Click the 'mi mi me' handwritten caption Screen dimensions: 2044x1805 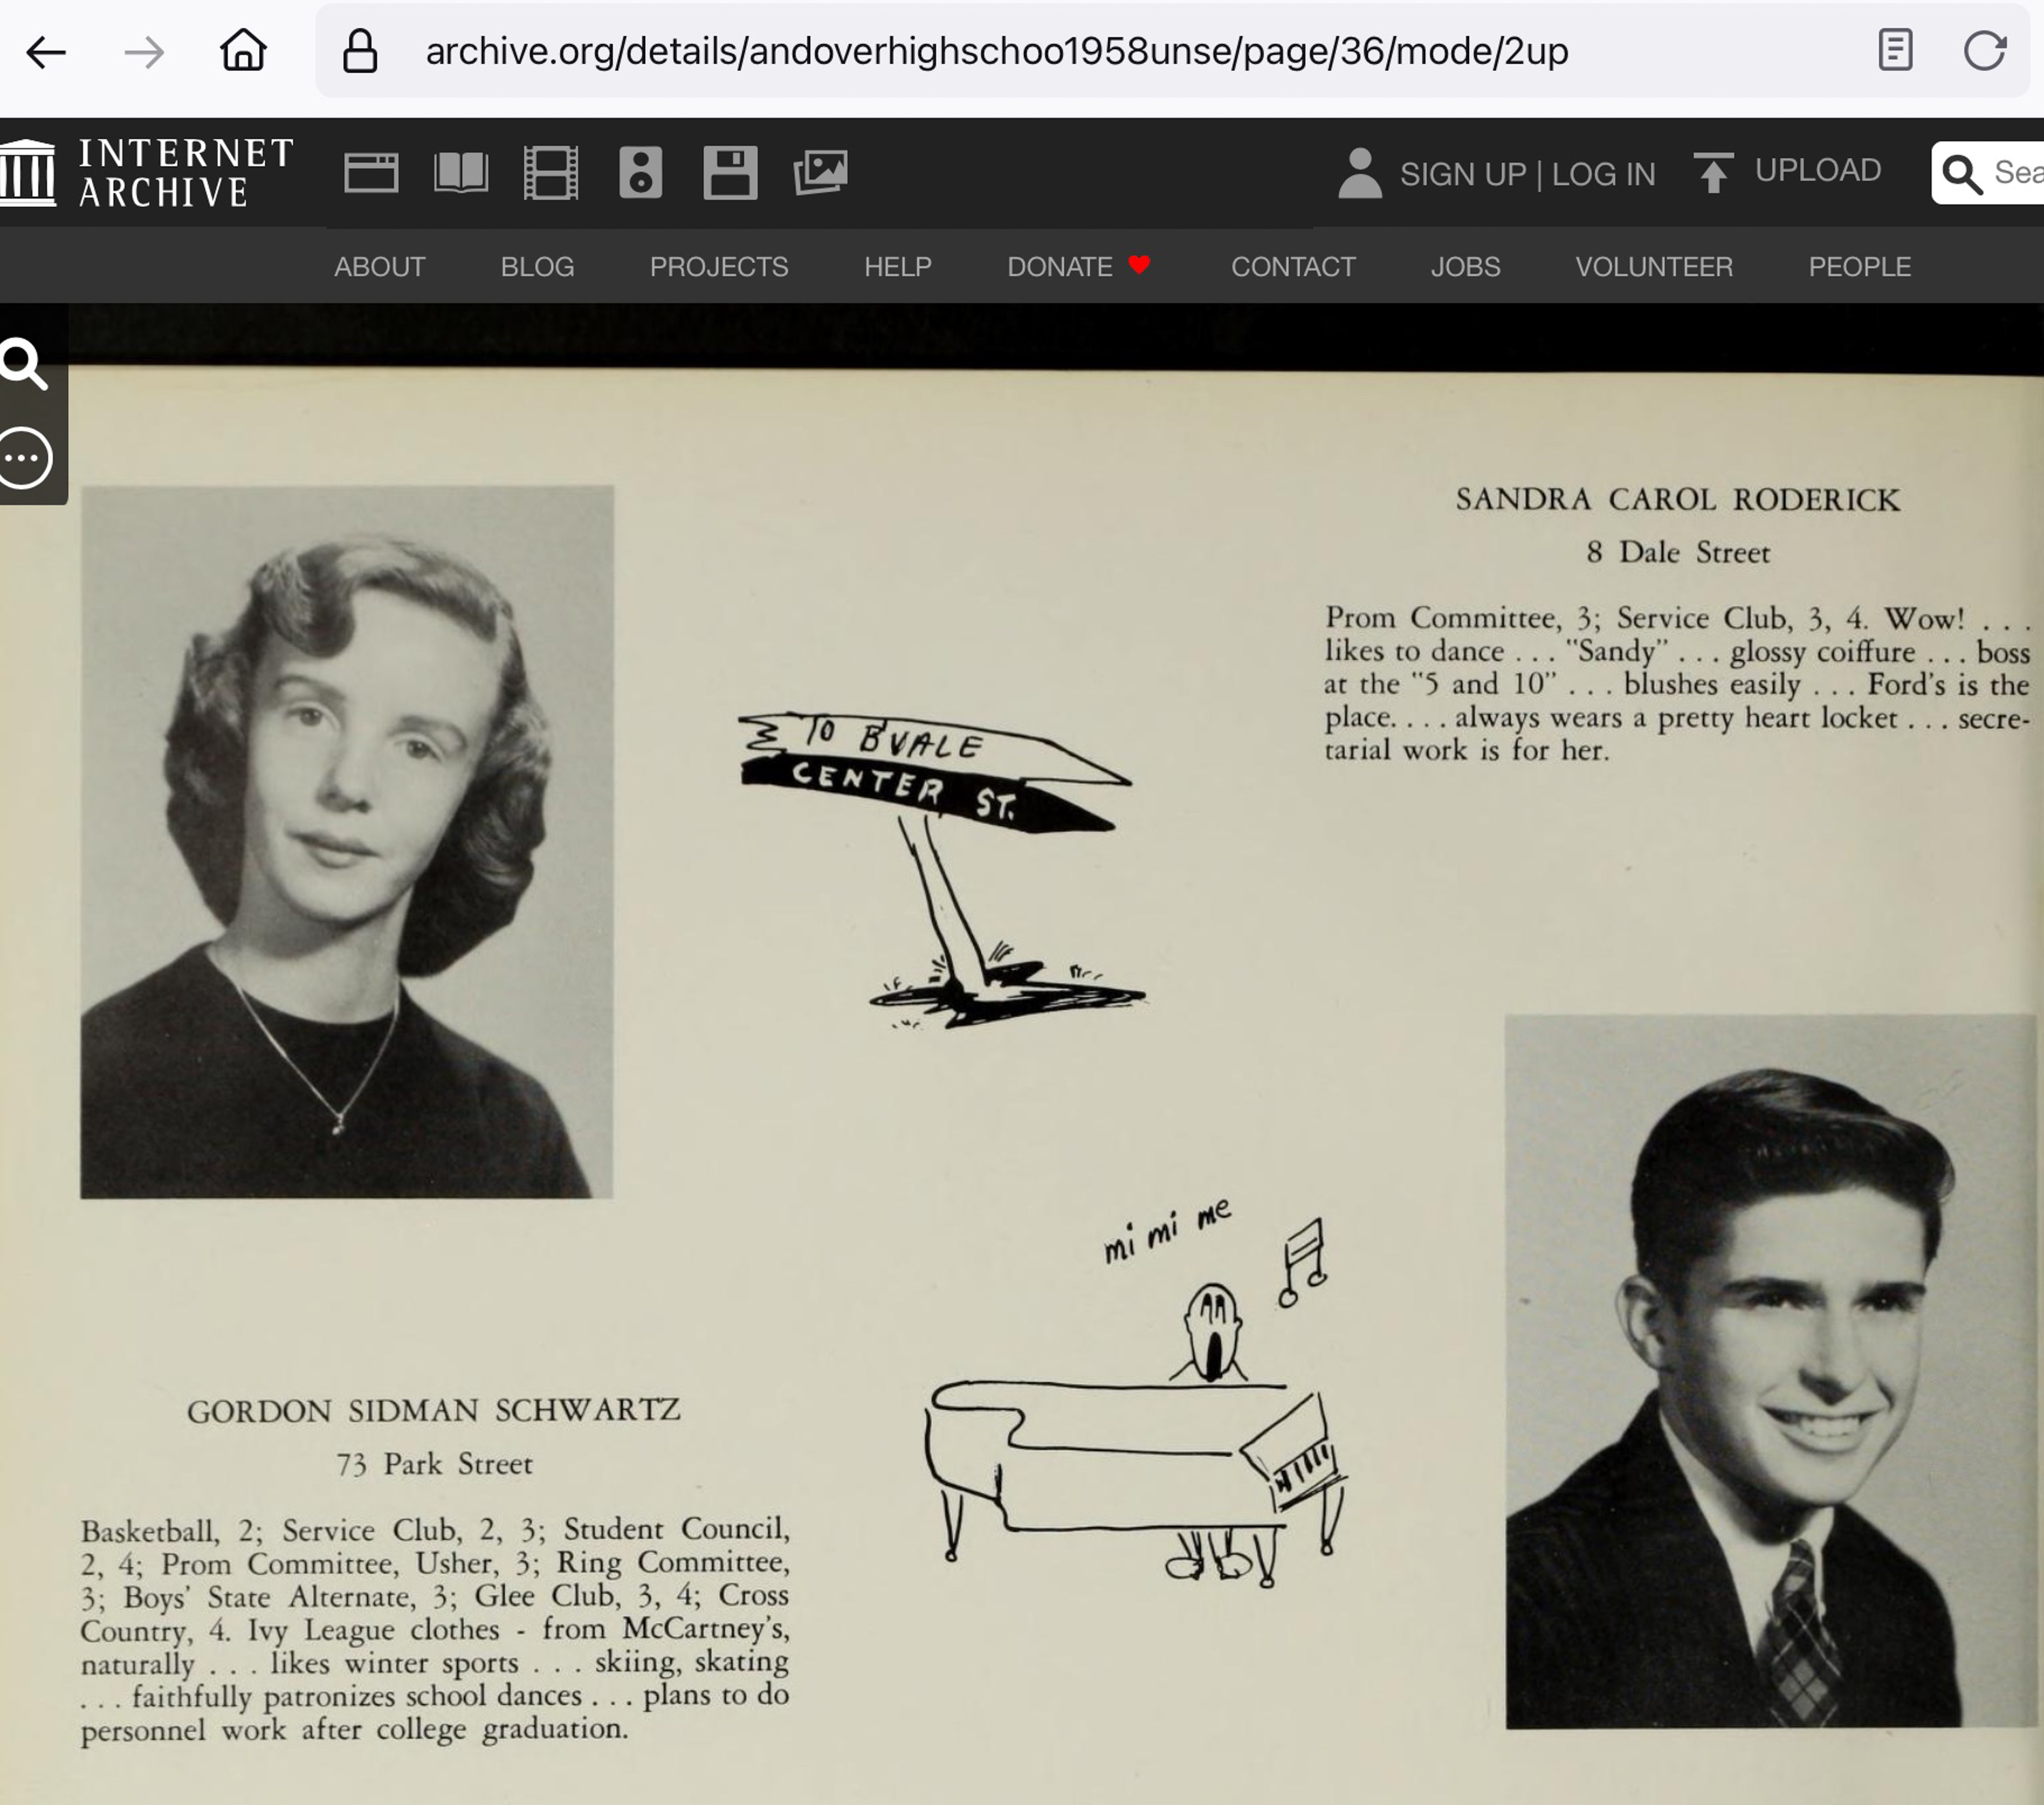1167,1231
